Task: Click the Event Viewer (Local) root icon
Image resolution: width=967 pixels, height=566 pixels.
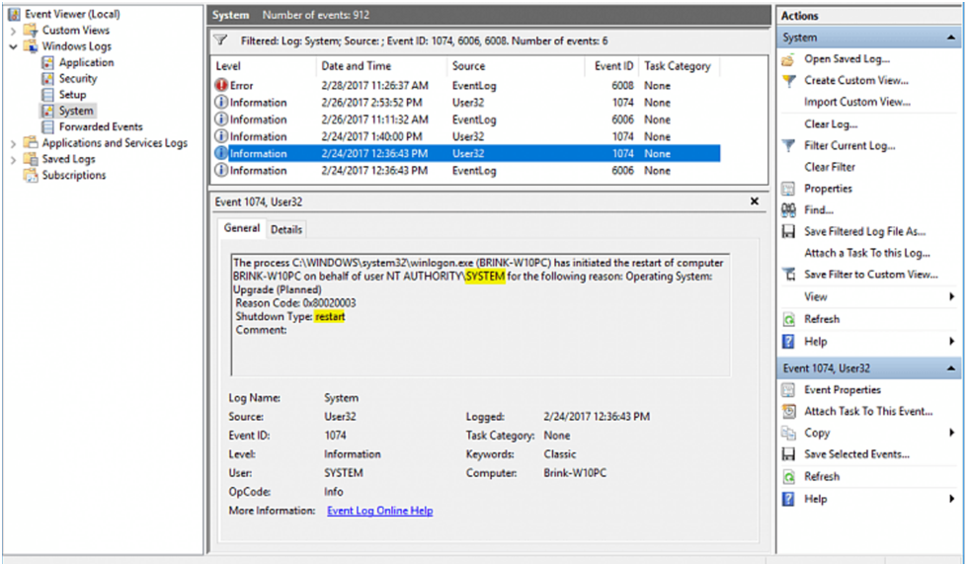Action: point(14,14)
